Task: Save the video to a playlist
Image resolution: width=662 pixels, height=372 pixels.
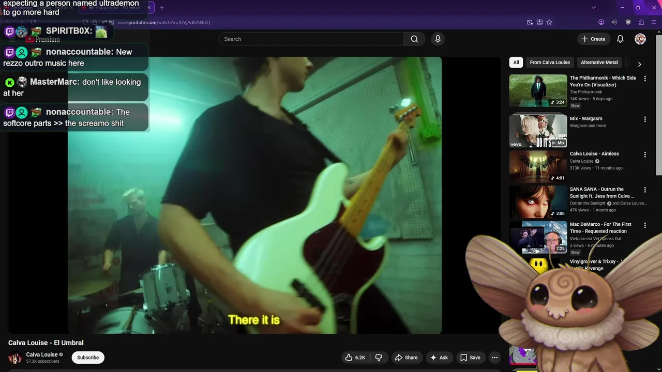Action: click(470, 358)
